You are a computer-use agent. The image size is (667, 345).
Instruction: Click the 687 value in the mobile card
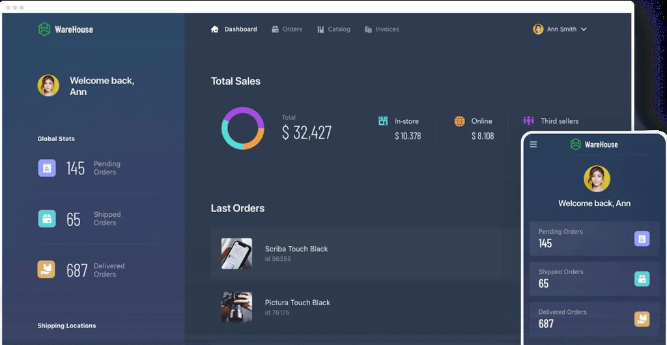pos(546,324)
